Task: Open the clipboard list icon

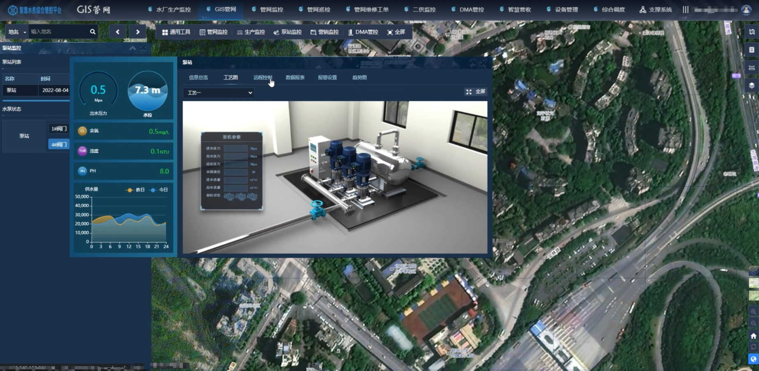Action: coord(752,50)
